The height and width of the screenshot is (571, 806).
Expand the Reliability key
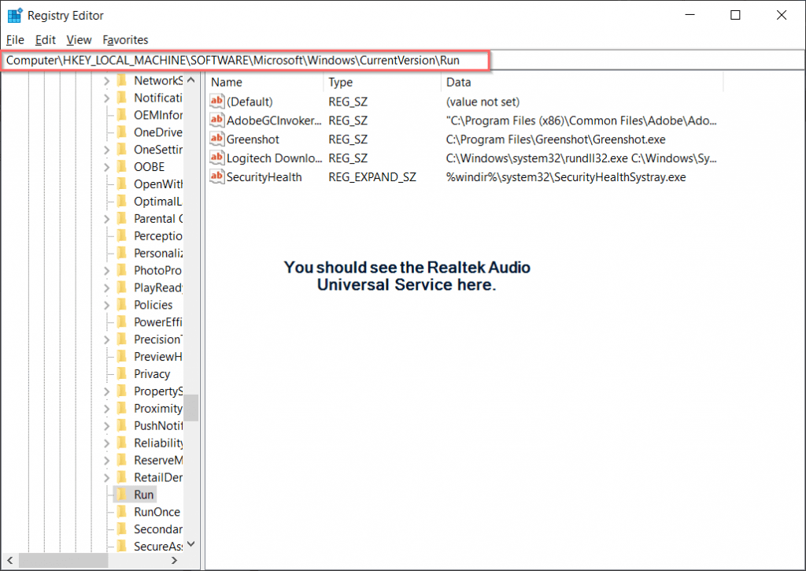click(x=109, y=443)
